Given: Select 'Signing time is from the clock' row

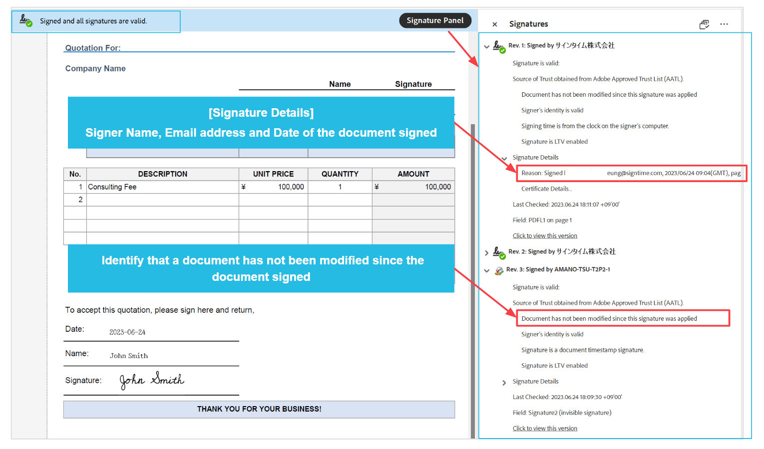Looking at the screenshot, I should [595, 126].
